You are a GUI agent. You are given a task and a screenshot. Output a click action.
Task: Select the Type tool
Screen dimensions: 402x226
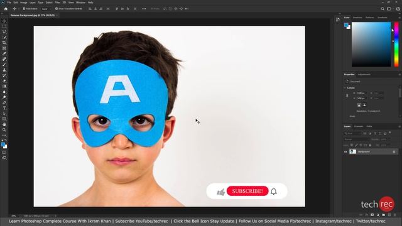[x=4, y=108]
